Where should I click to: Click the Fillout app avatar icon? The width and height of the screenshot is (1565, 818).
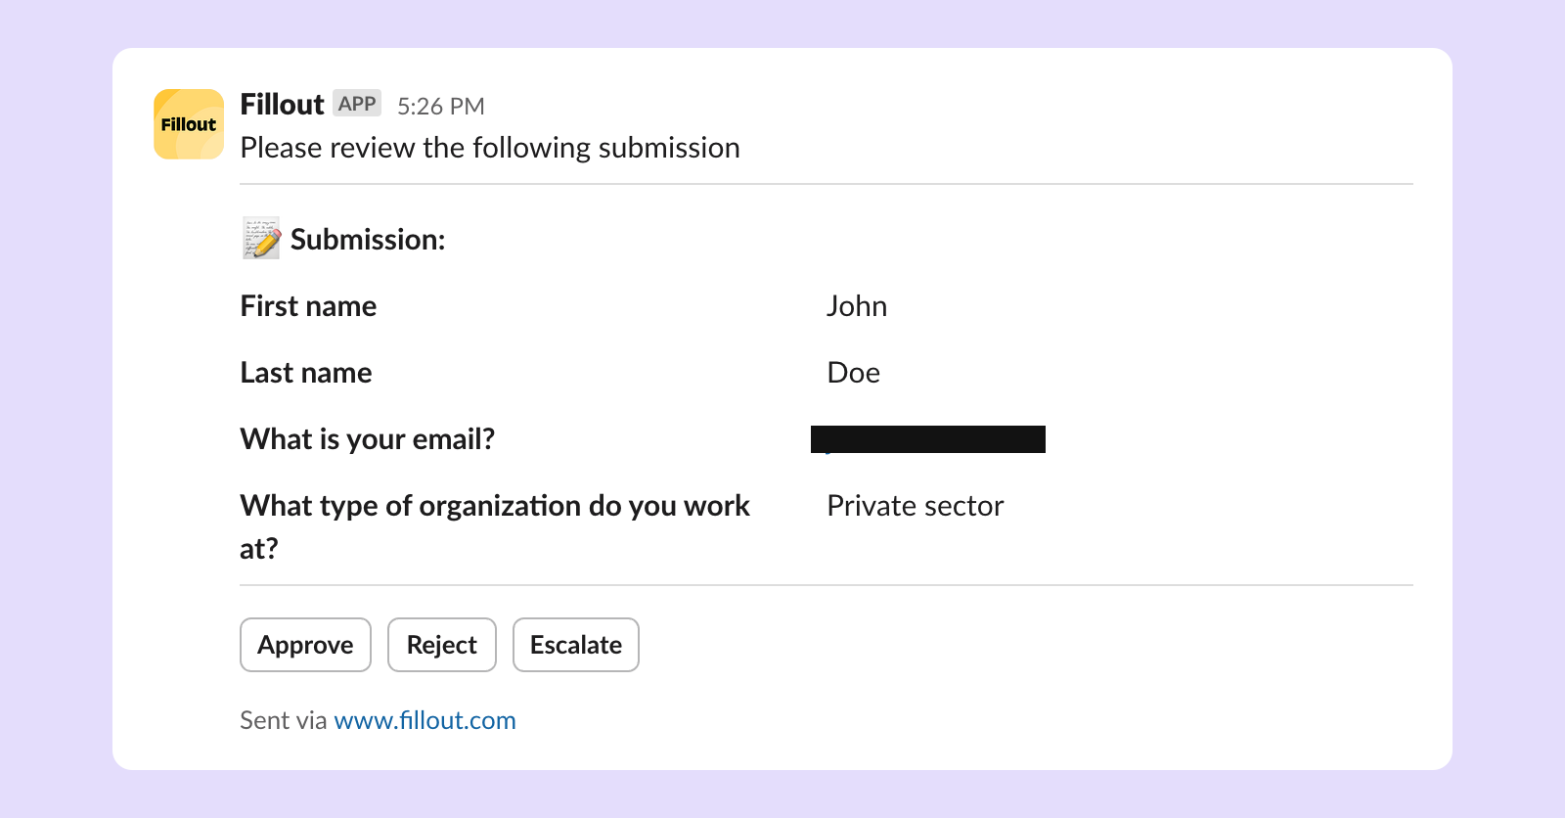point(189,124)
